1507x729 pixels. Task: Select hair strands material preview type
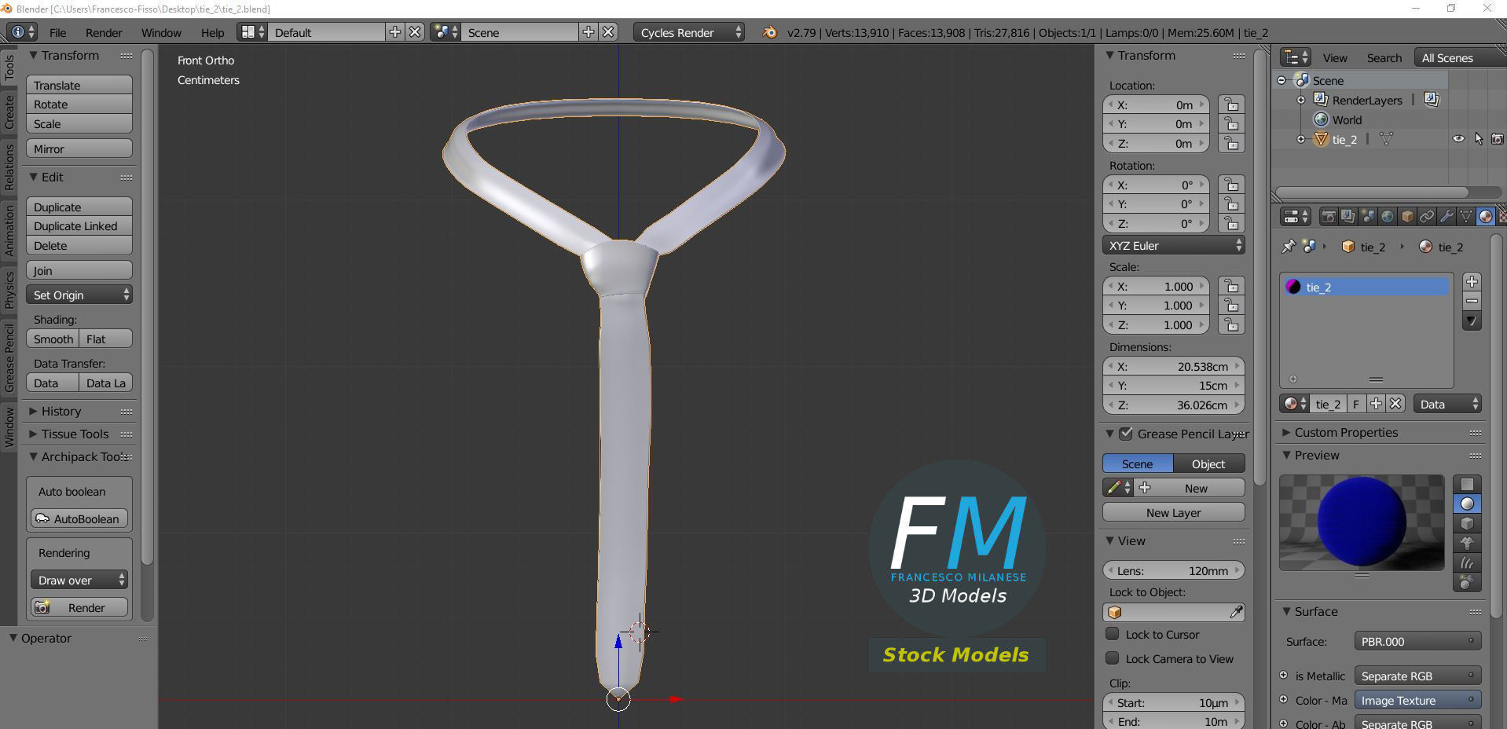pos(1467,562)
